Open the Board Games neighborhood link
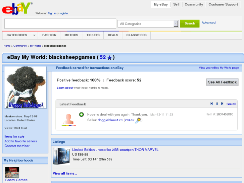 pyautogui.click(x=16, y=180)
